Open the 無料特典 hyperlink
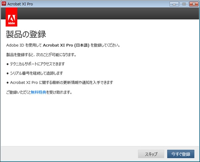 point(38,92)
